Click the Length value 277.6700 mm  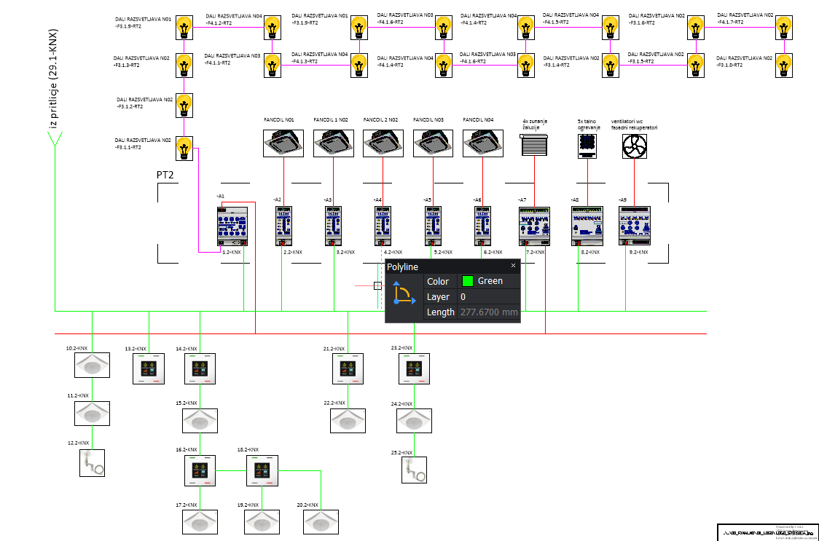[488, 312]
